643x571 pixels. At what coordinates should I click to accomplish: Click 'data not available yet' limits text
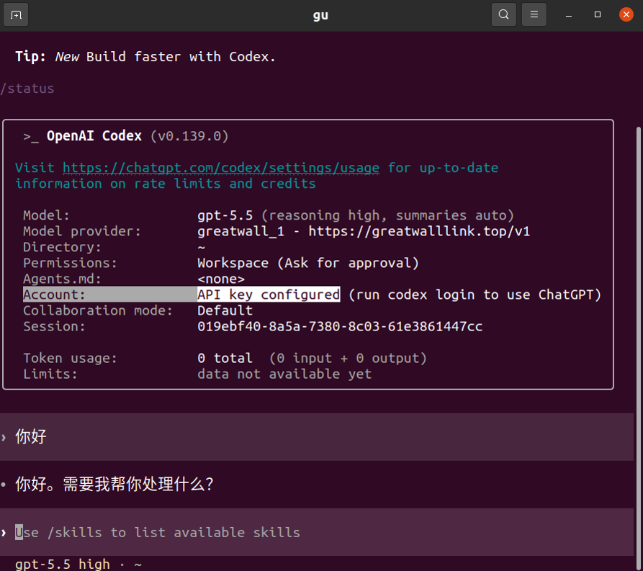click(284, 374)
